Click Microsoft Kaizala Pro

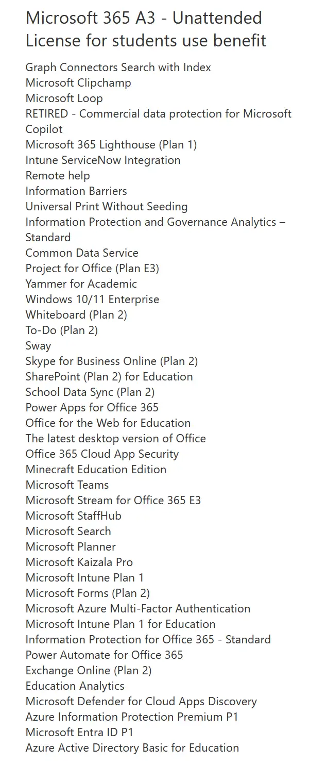tap(79, 562)
